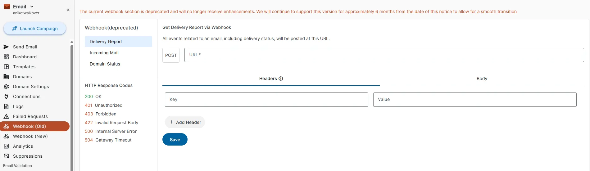Click the Domains building icon
This screenshot has height=171, width=590.
[6, 77]
